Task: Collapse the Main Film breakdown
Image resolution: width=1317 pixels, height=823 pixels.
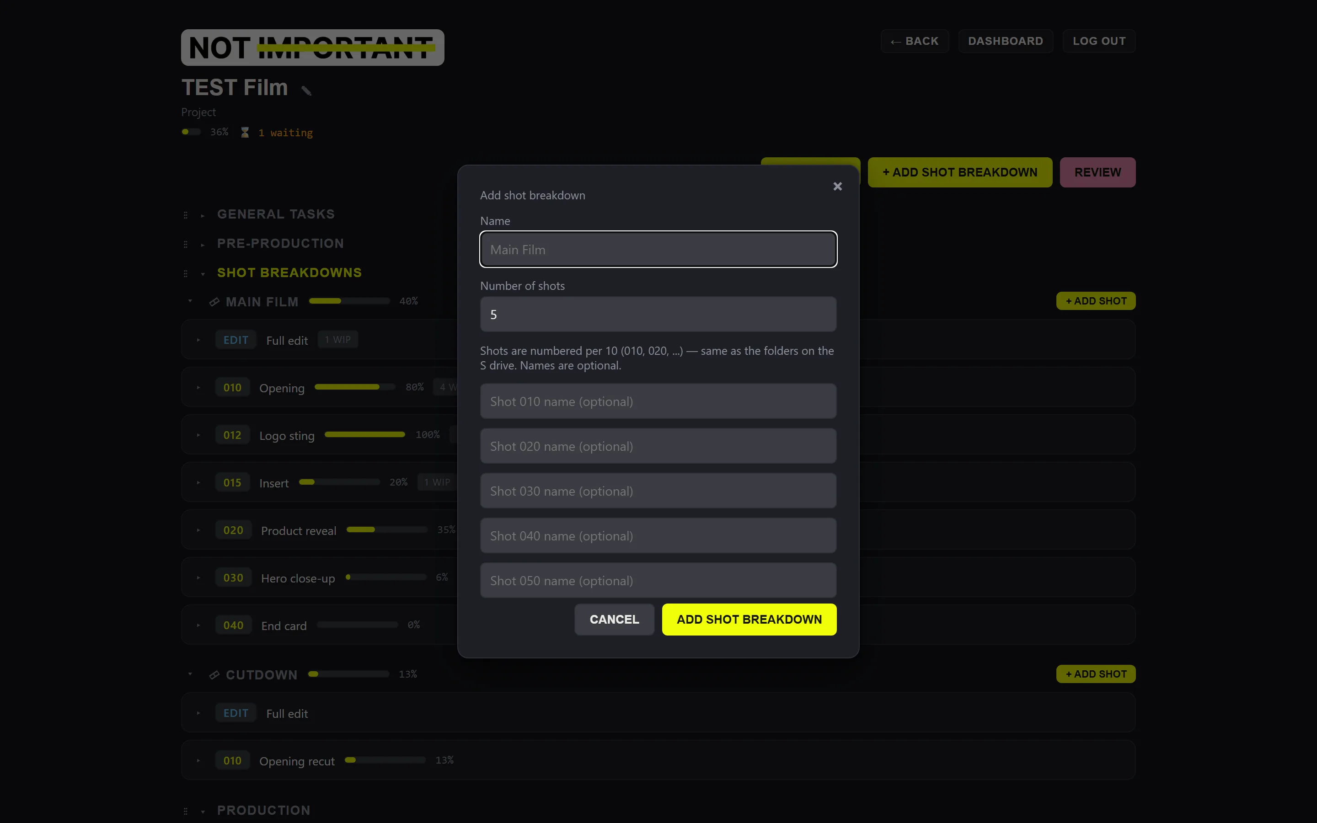Action: [190, 300]
